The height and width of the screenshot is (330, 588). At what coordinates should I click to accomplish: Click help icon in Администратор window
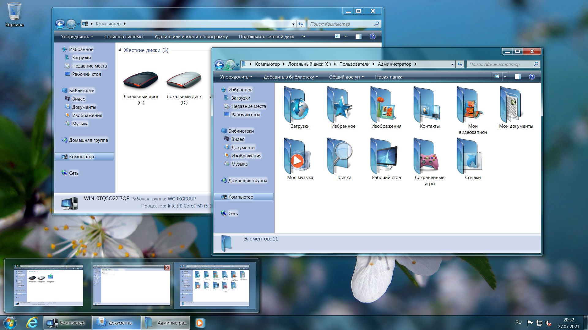[532, 77]
